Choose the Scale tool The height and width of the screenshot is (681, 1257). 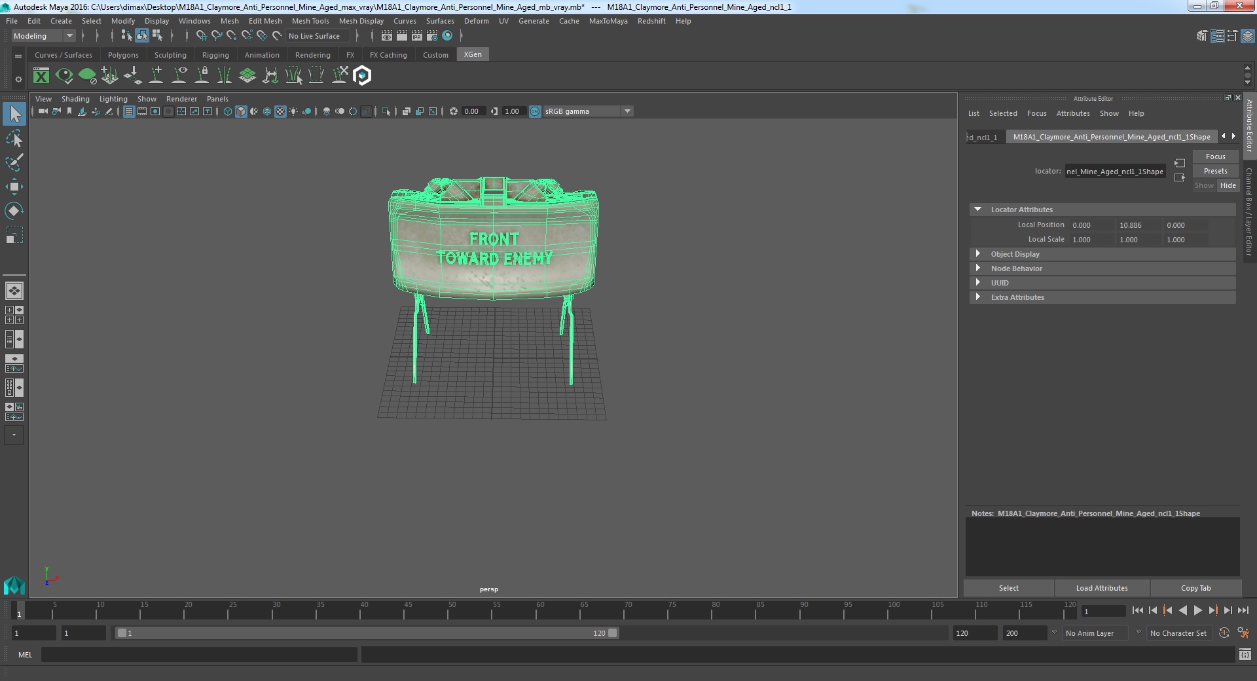coord(14,235)
